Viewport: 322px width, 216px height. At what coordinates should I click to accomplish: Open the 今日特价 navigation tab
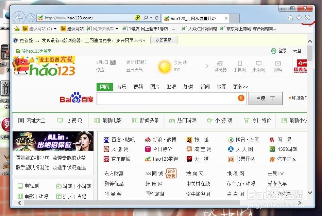point(257,121)
